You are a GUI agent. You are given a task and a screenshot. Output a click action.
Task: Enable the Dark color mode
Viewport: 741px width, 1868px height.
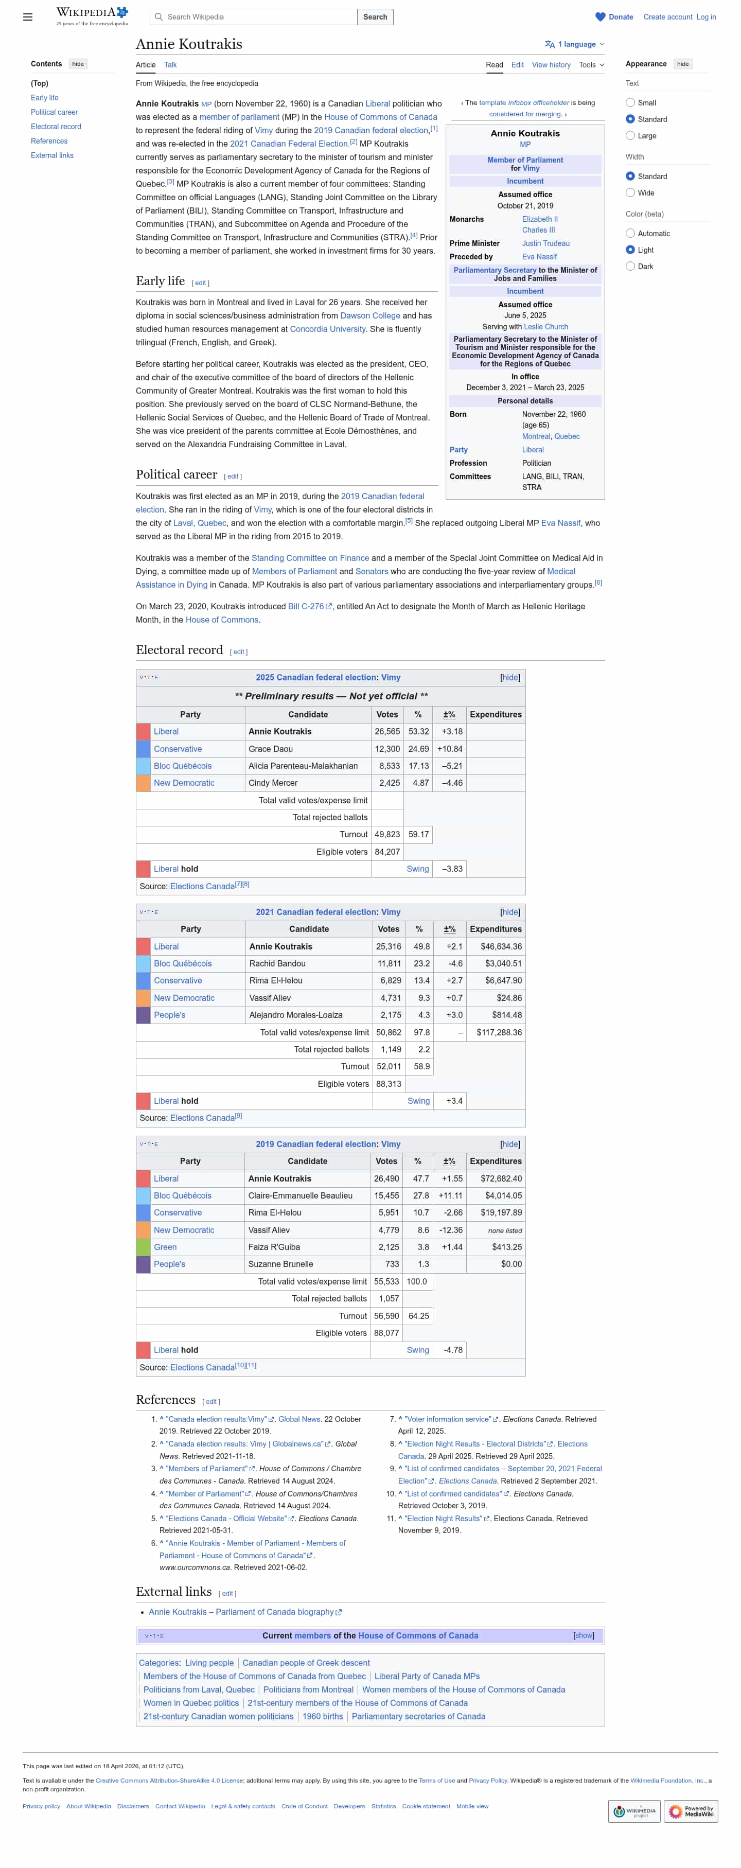[630, 266]
